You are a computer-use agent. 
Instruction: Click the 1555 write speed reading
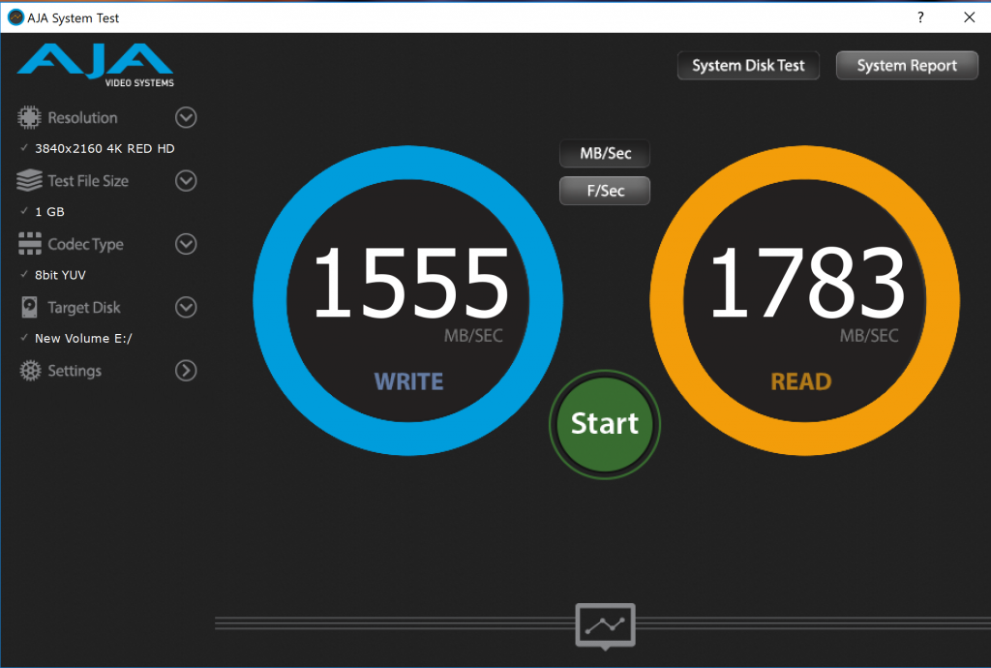tap(410, 283)
